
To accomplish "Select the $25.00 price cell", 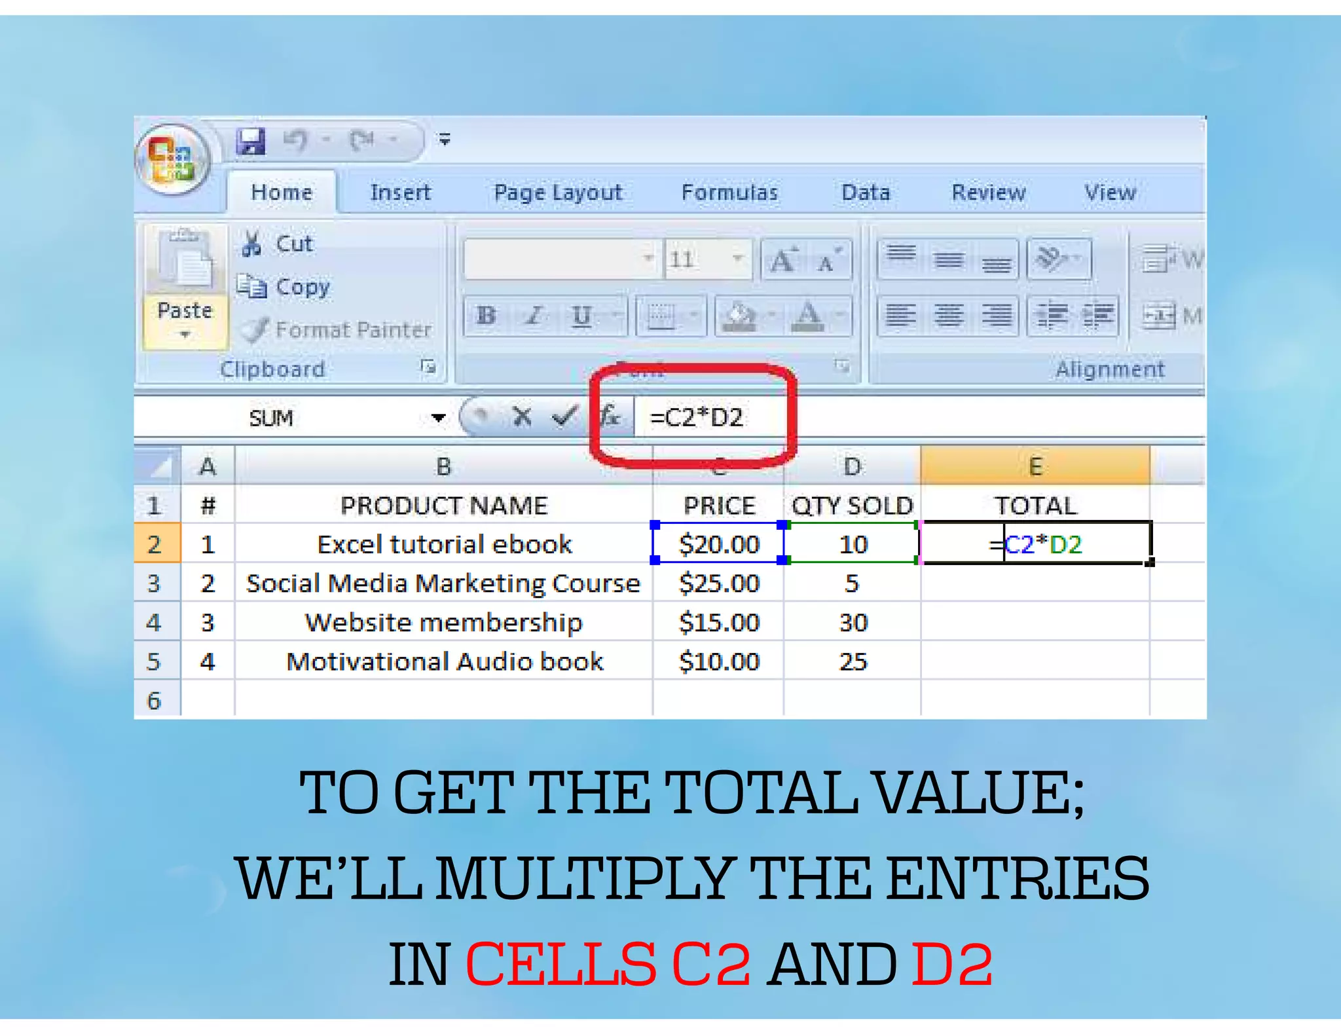I will pyautogui.click(x=718, y=583).
